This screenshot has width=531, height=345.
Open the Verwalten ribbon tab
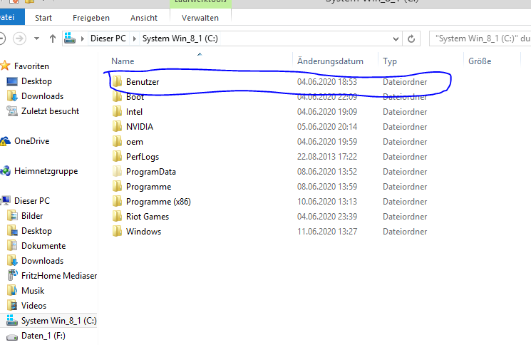[200, 18]
